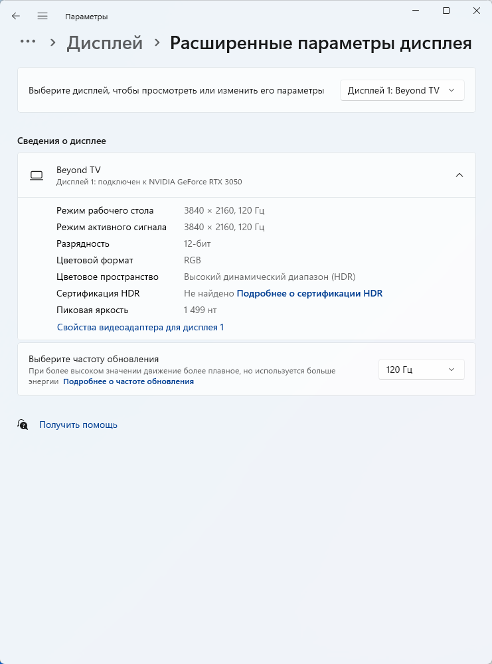Collapse the Beyond TV display info section
Image resolution: width=492 pixels, height=664 pixels.
point(459,175)
